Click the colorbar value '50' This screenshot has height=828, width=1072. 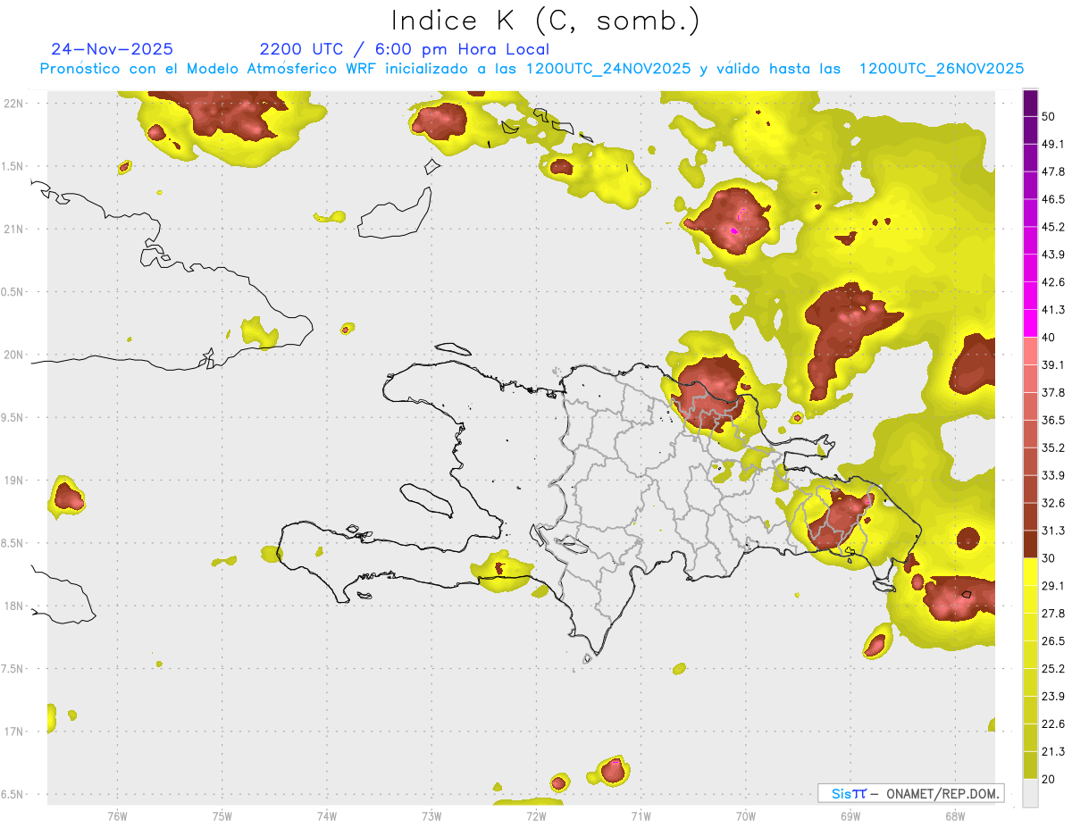click(x=1049, y=116)
